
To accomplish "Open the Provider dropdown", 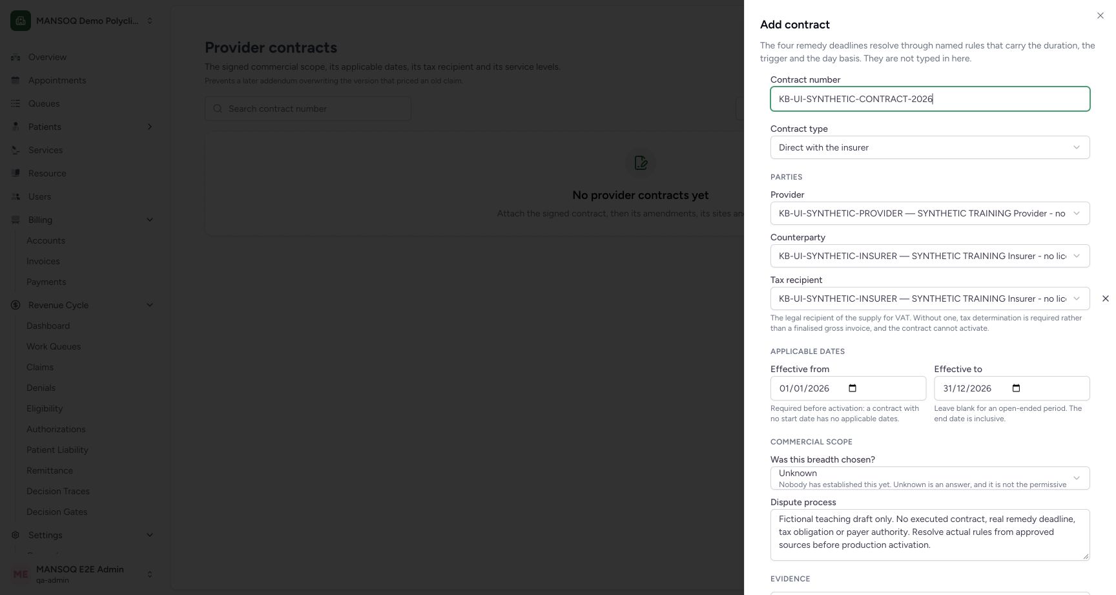I will pos(930,213).
